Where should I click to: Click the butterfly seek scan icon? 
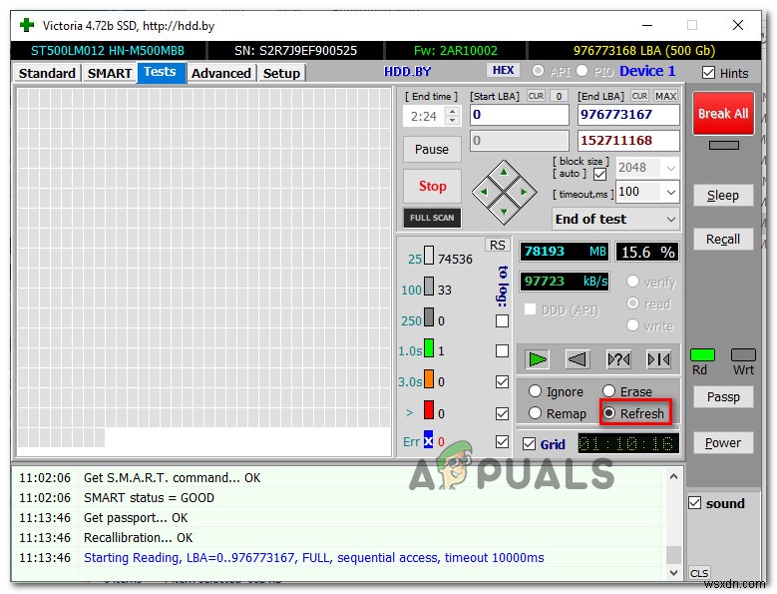click(658, 359)
